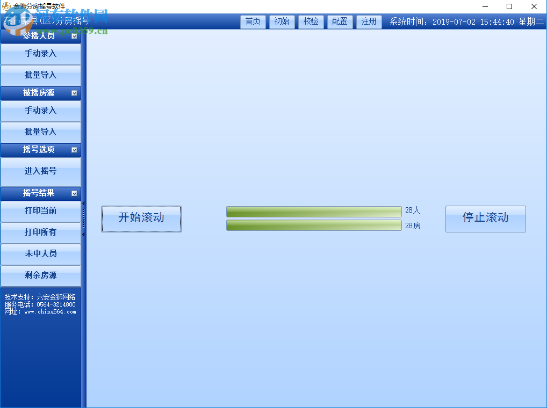
Task: Open the 首页 tab
Action: point(253,21)
